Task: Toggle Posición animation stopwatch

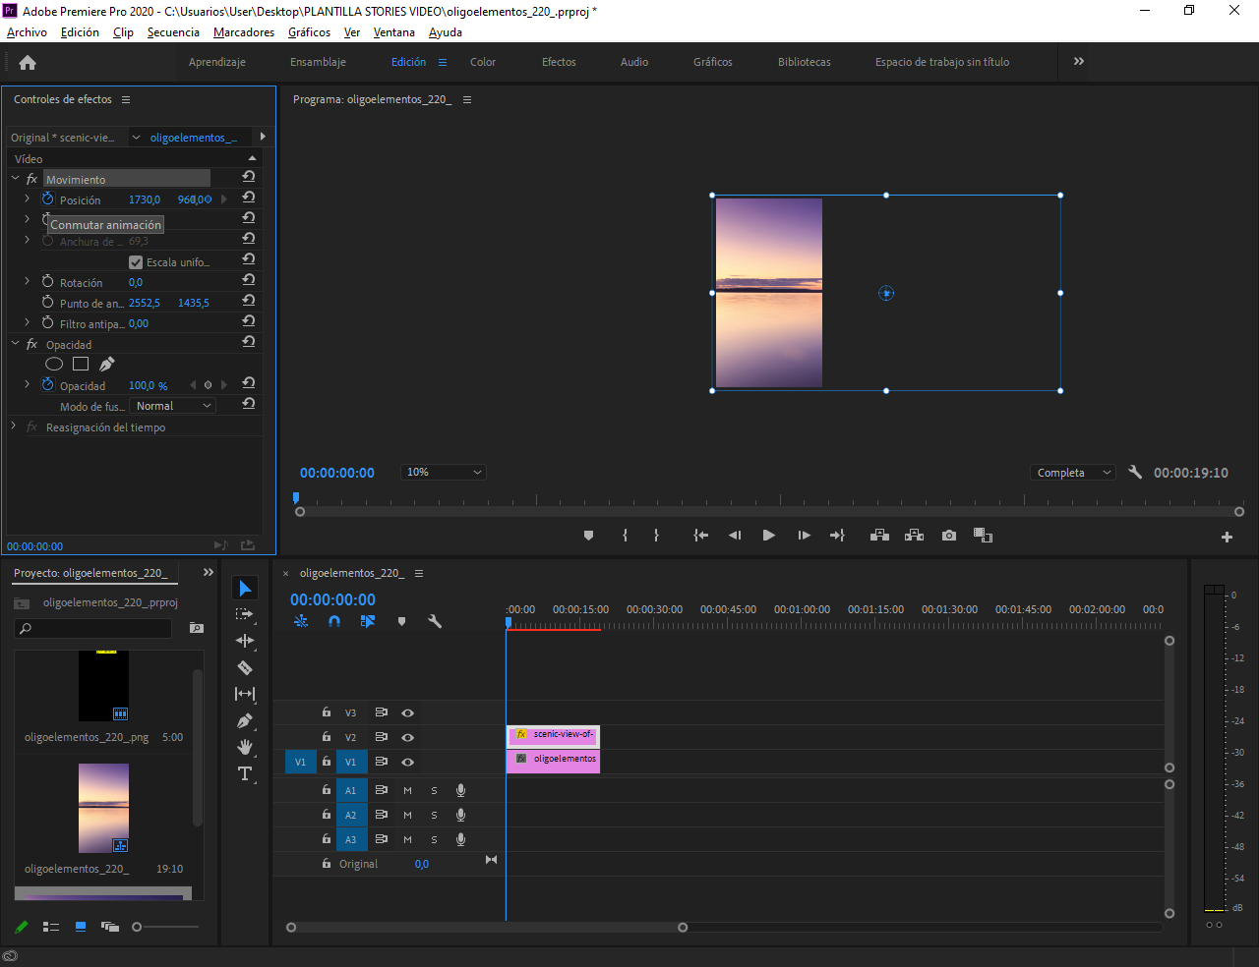Action: coord(47,199)
